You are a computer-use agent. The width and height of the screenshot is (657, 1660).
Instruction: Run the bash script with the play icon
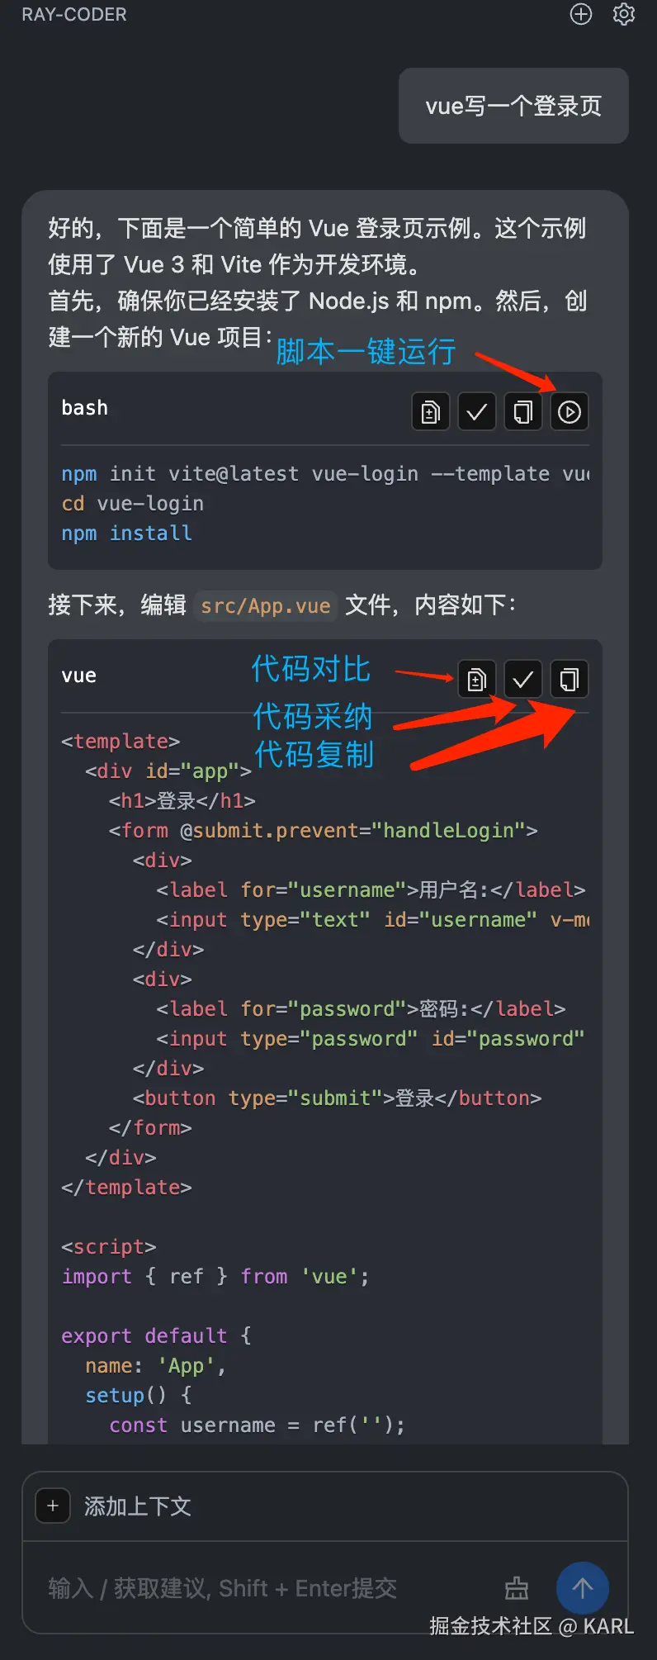point(570,411)
